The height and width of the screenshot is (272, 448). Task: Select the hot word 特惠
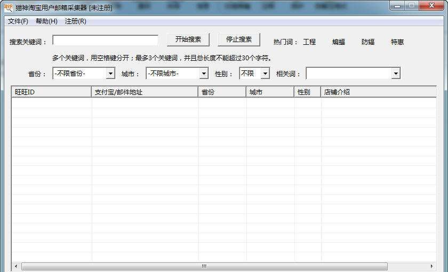tap(397, 42)
